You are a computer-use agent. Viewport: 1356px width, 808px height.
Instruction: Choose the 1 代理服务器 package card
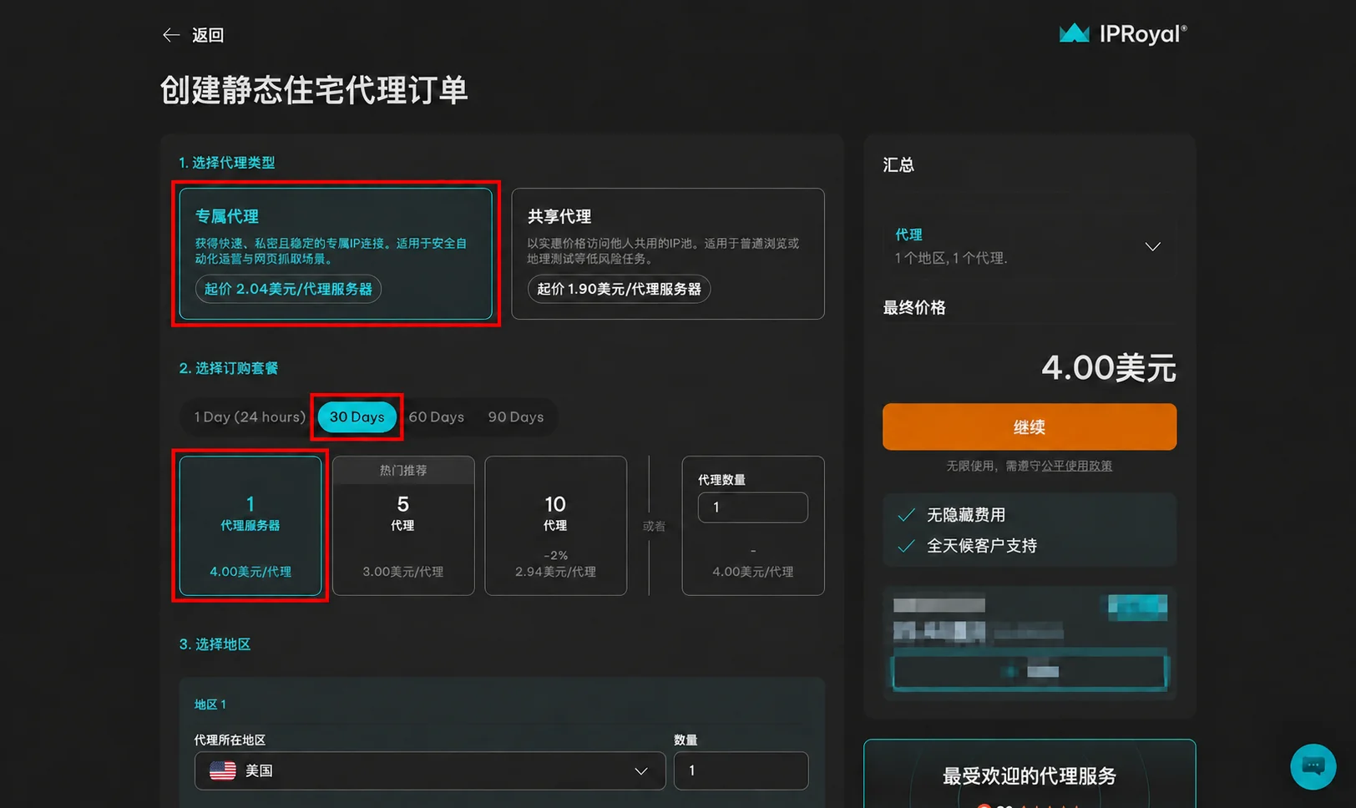pos(250,526)
